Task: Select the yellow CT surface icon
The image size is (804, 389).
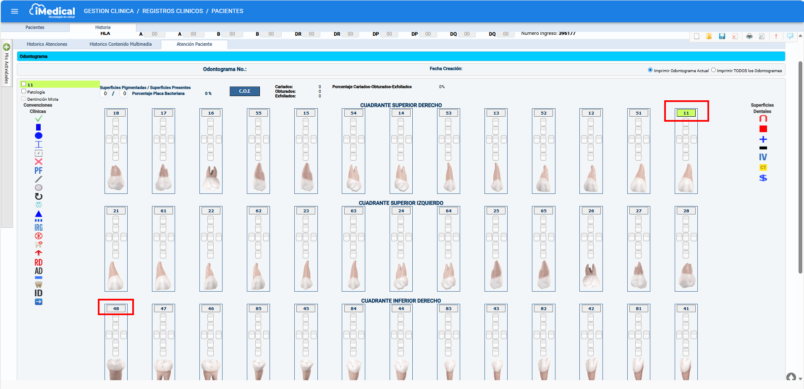Action: tap(763, 167)
